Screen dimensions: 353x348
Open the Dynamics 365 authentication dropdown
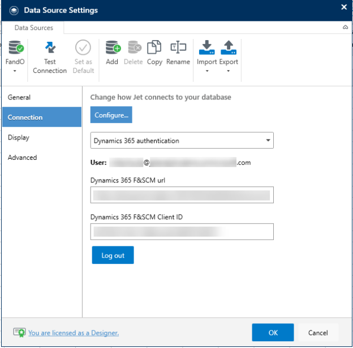click(x=182, y=141)
